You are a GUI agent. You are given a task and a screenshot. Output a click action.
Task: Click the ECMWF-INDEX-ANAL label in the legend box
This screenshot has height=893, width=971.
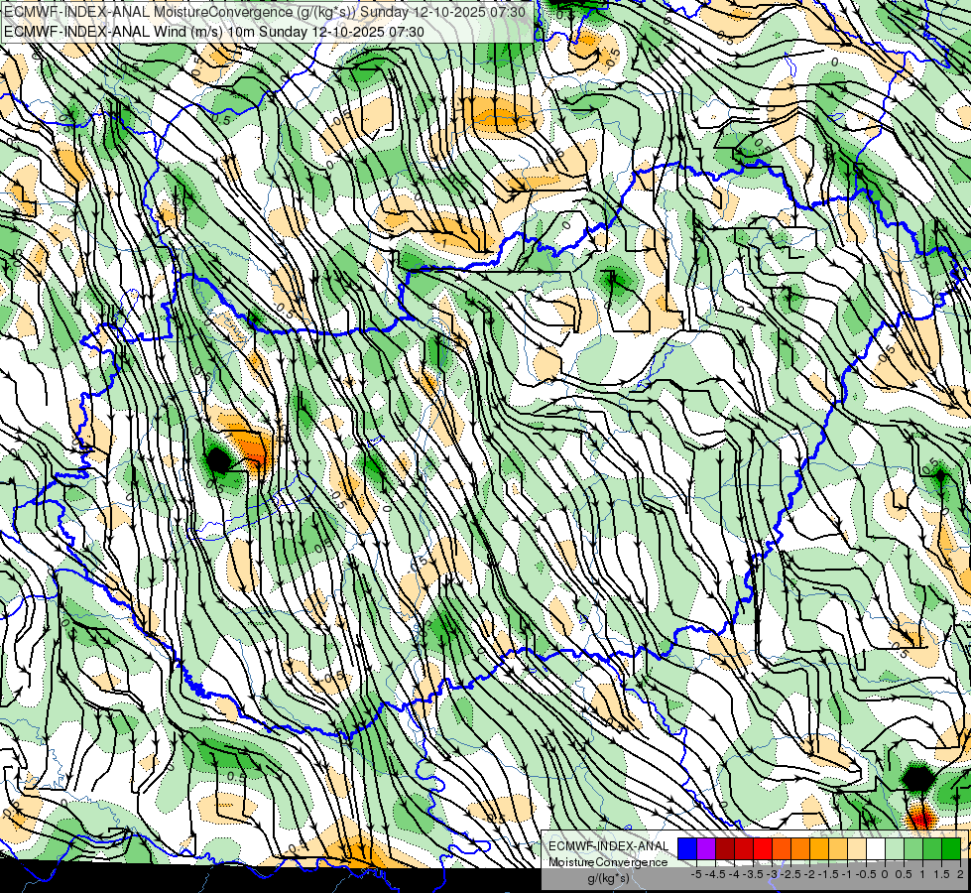(609, 846)
